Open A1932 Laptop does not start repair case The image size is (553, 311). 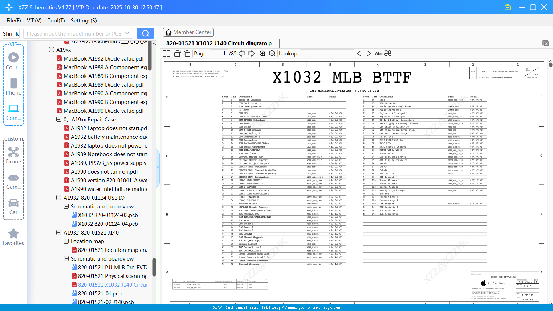tap(106, 128)
